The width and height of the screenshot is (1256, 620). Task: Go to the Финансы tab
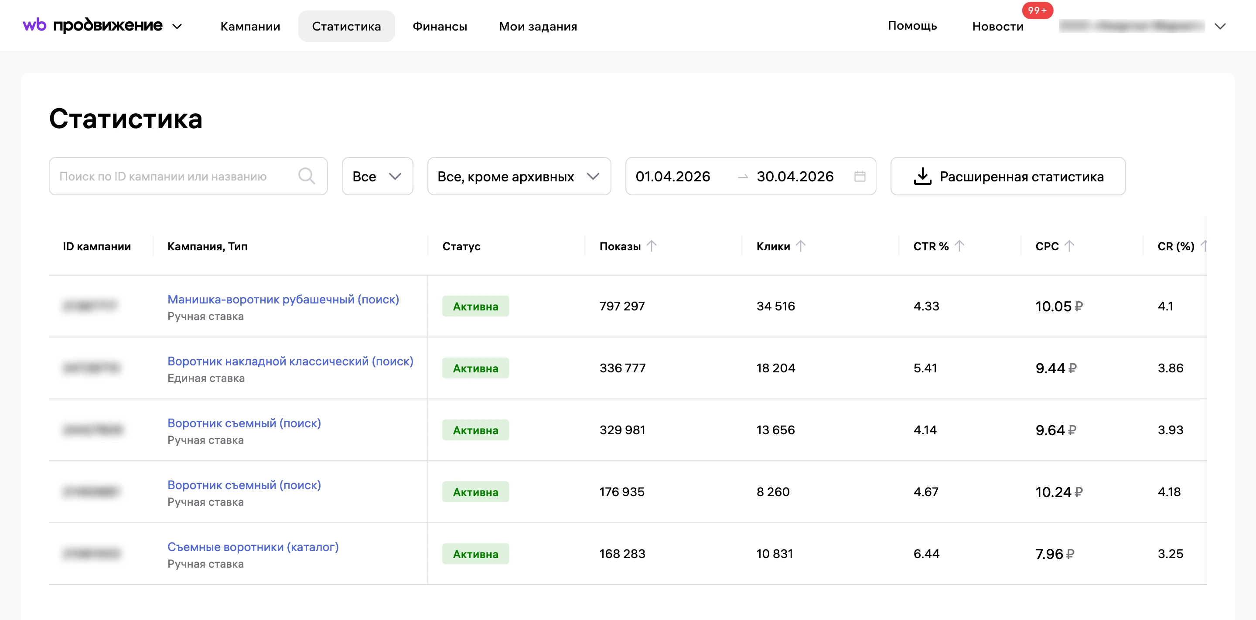coord(440,26)
